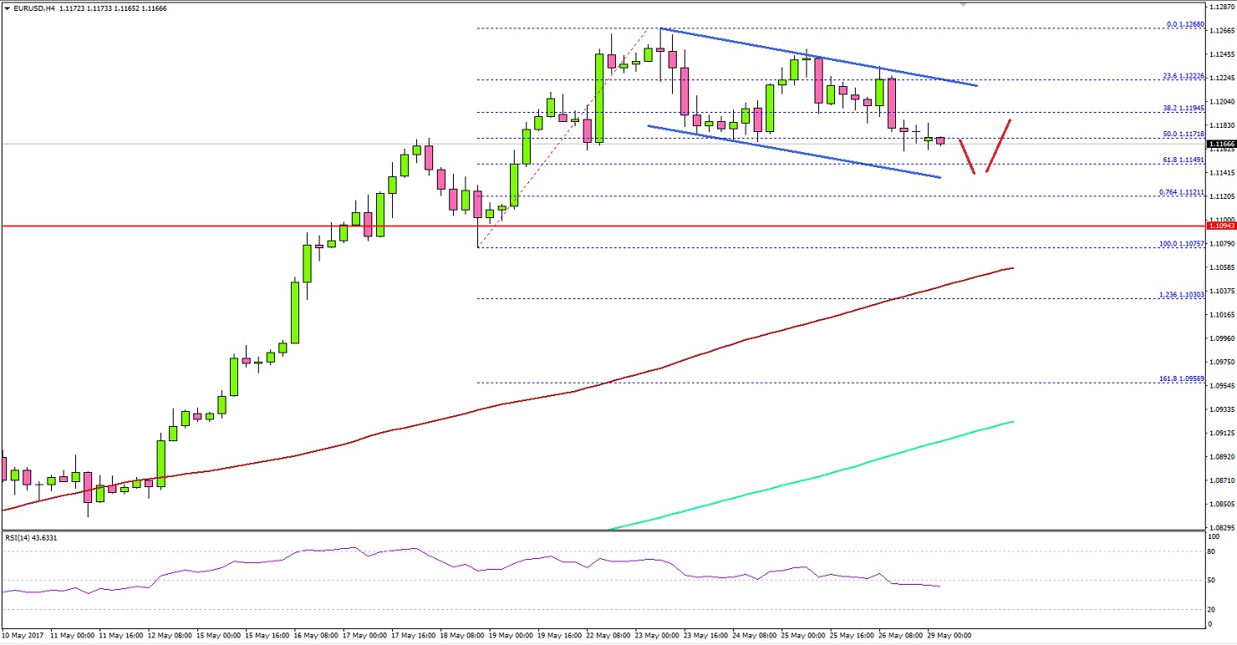Click the current price tag 1.11666
This screenshot has height=645, width=1237.
[1219, 143]
